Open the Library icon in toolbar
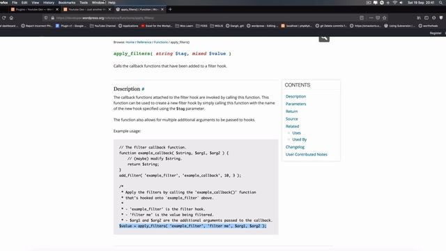 419,17
